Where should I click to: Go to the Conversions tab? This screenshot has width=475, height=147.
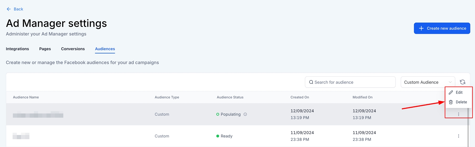(x=73, y=49)
